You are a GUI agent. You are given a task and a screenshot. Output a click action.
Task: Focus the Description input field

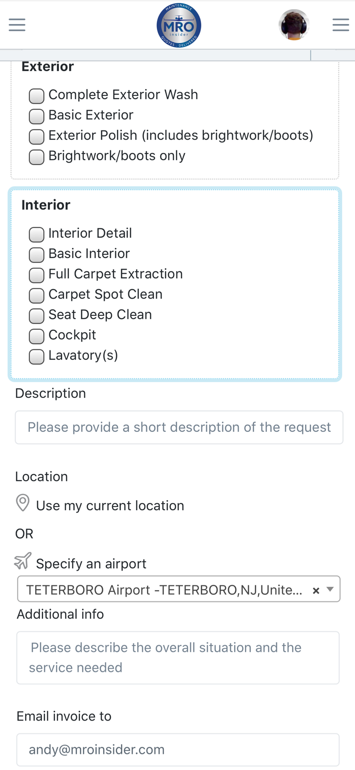pos(179,427)
